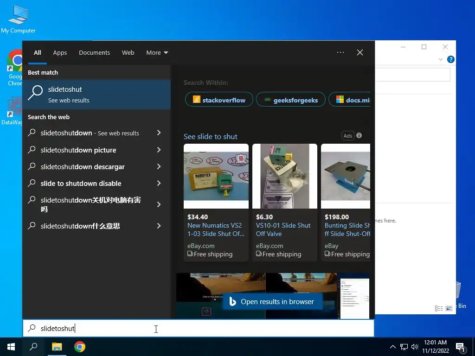
Task: Click the DataWag desktop shortcut
Action: tap(12, 110)
